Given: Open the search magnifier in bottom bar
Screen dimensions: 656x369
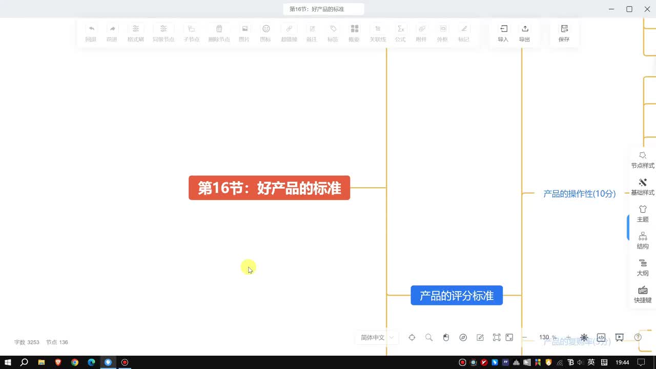Looking at the screenshot, I should click(x=429, y=337).
